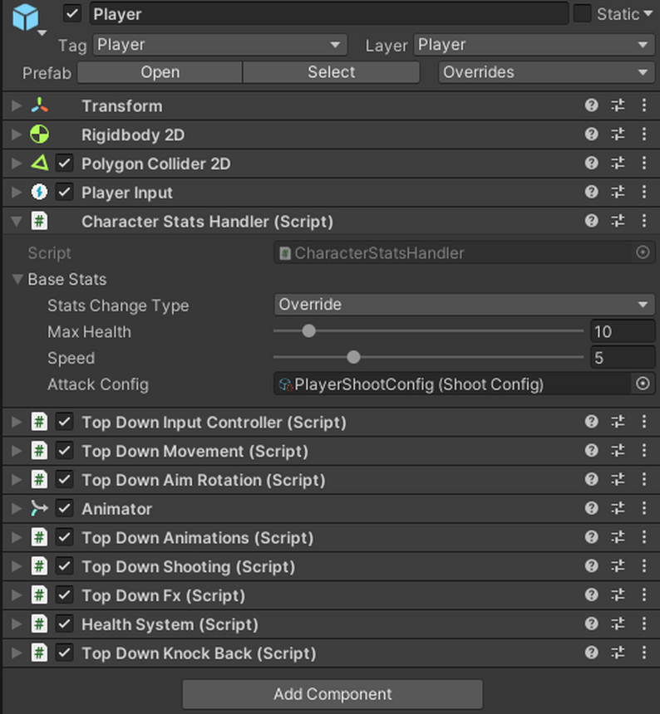Open help for the Transform component
The image size is (660, 714).
point(591,105)
